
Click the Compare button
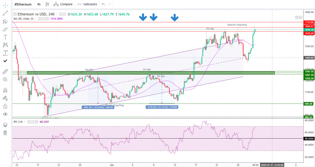tap(63, 4)
